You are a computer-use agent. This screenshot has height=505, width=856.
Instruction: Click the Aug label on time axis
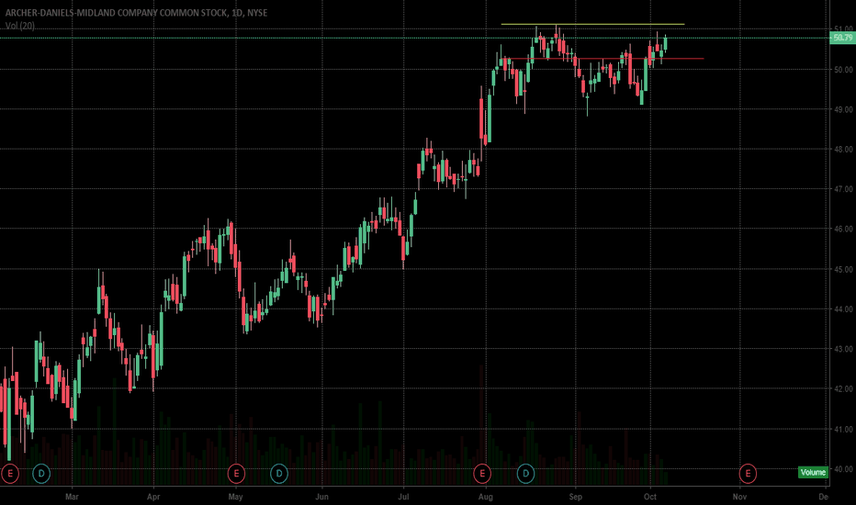[x=485, y=496]
